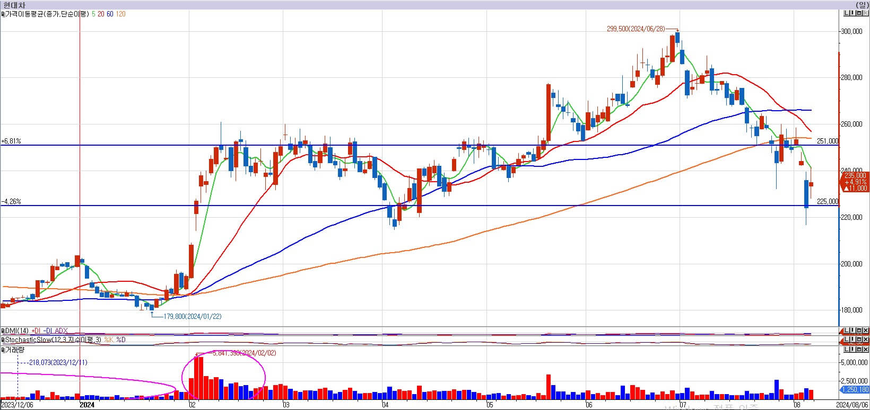The width and height of the screenshot is (870, 410).
Task: Click the 5,000,000 volume axis label
Action: 854,363
